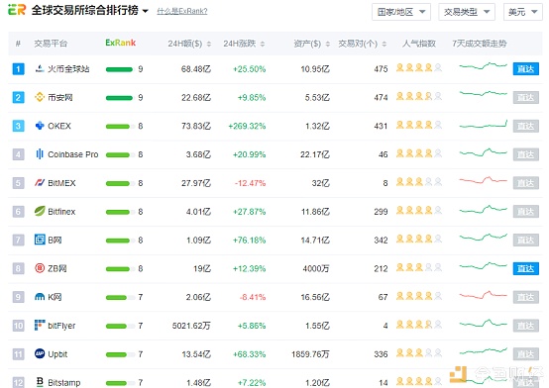Click 直达 button for 火币全球站
This screenshot has width=549, height=388.
click(525, 69)
